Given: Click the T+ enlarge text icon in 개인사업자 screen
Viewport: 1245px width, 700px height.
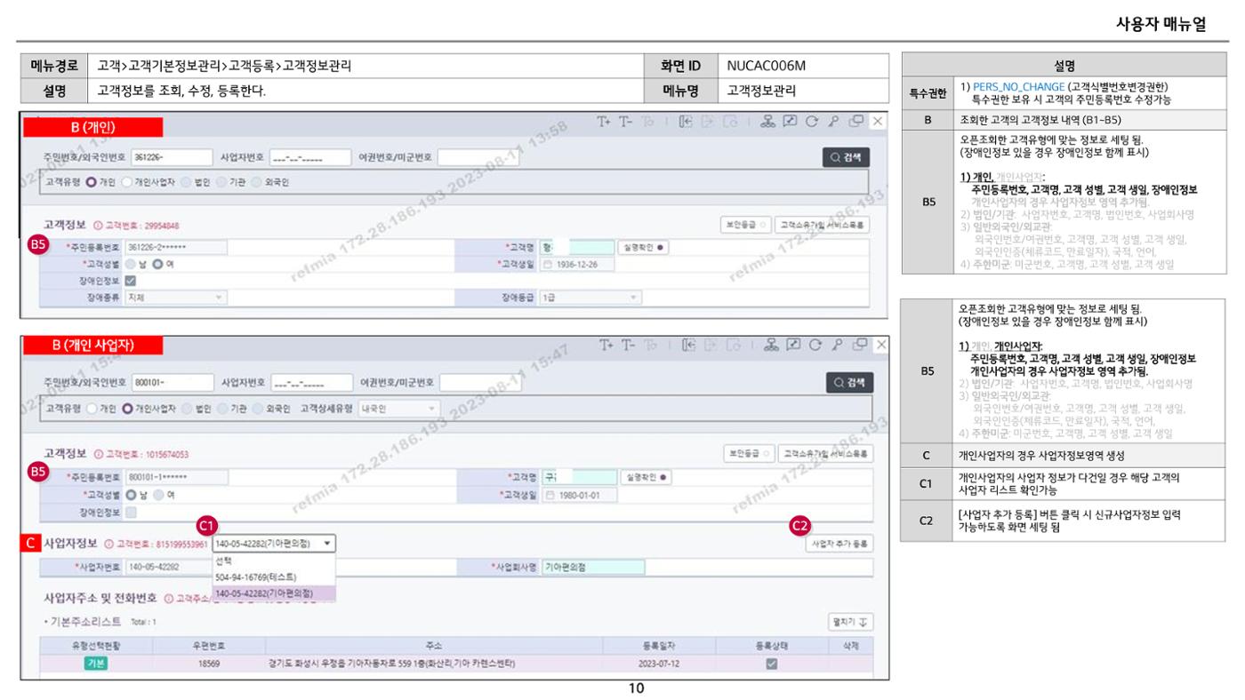Looking at the screenshot, I should tap(606, 344).
